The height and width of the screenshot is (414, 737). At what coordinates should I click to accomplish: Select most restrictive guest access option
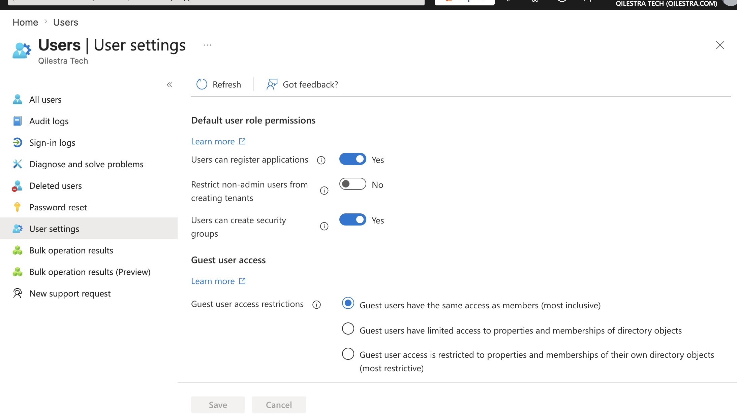click(x=348, y=354)
